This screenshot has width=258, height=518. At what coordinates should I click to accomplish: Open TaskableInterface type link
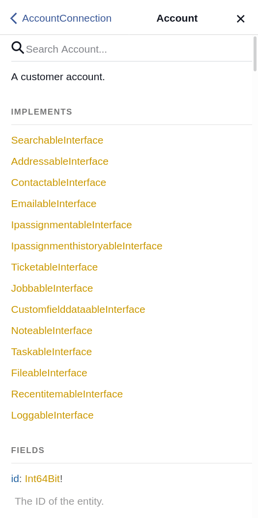click(x=52, y=352)
